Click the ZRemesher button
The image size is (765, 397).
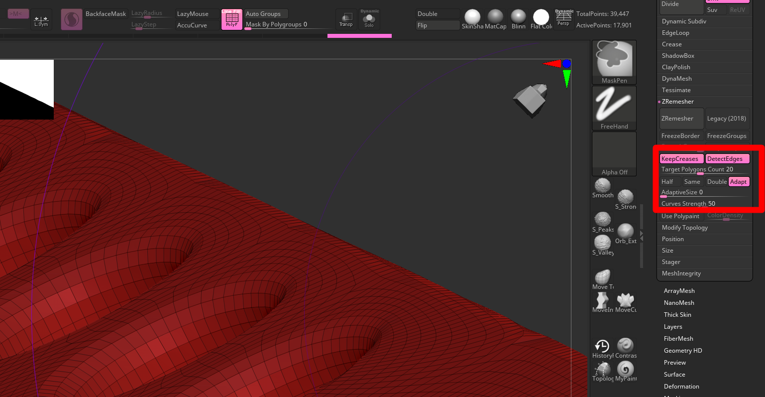[681, 119]
